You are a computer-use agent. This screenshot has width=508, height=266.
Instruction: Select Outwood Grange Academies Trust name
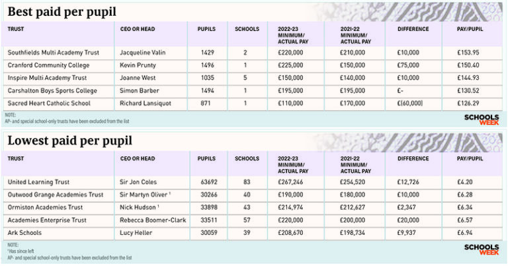click(x=56, y=195)
